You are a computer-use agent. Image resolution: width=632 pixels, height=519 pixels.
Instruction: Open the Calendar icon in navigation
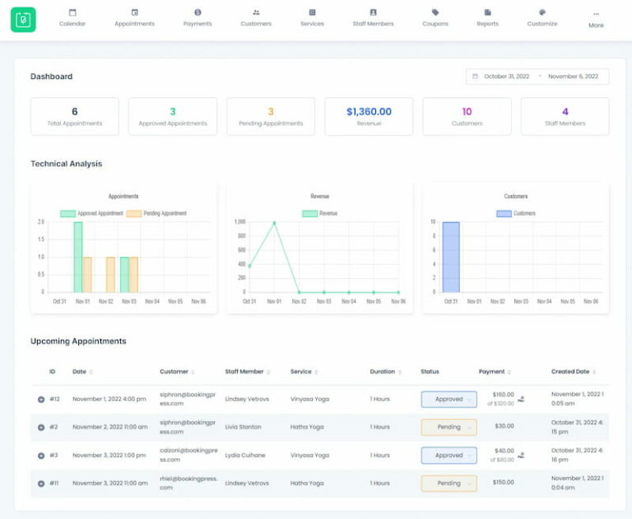pos(72,12)
